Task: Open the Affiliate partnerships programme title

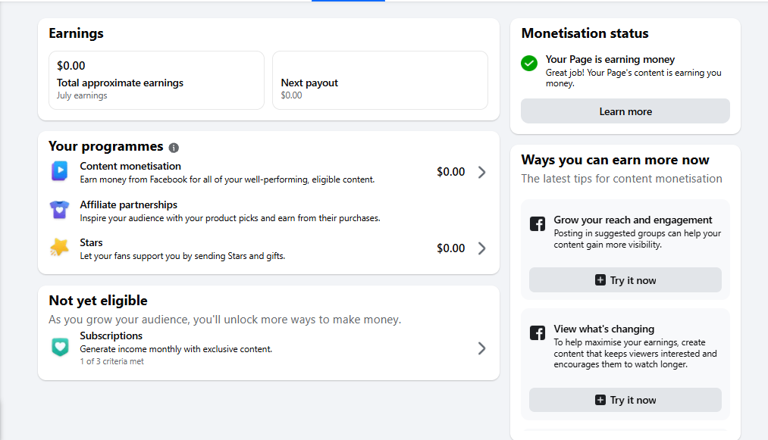Action: (128, 204)
